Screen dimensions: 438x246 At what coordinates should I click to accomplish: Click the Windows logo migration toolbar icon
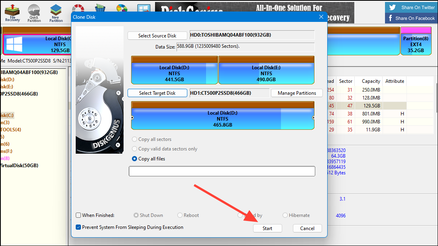click(x=144, y=8)
